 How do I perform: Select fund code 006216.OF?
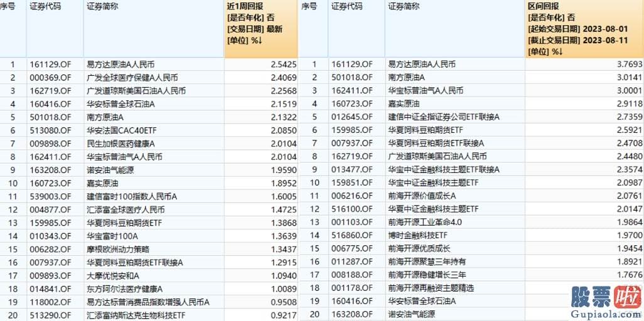pyautogui.click(x=352, y=196)
